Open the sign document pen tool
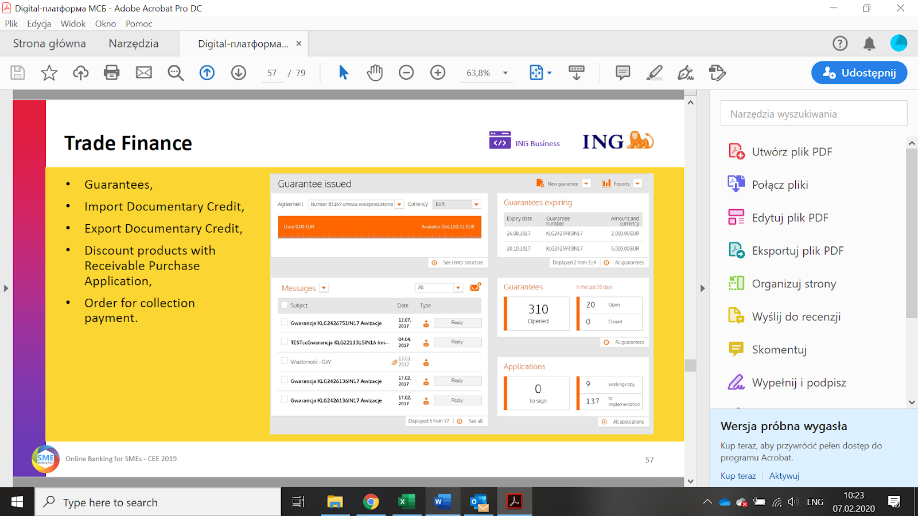Screen dimensions: 918x516 point(686,73)
